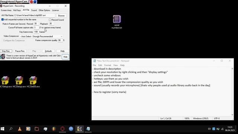The height and width of the screenshot is (134, 238).
Task: Click the network tray icon
Action: tap(222, 129)
